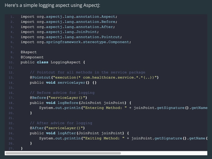Click the @Aspect annotation on line 8

pyautogui.click(x=29, y=52)
